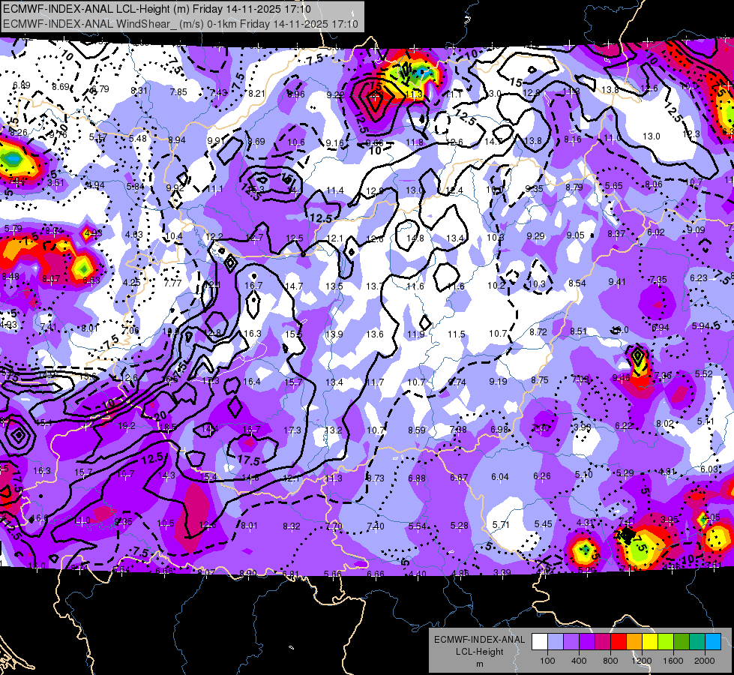Click the 19.2 wind shear value
Screen dimensions: 734x675
pyautogui.click(x=127, y=426)
